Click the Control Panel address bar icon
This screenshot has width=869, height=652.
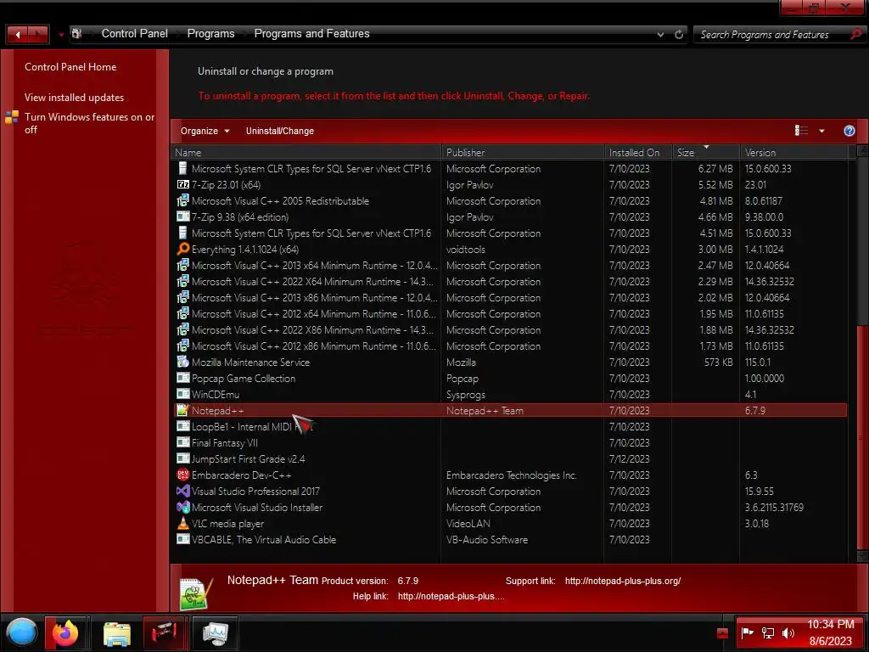click(x=76, y=34)
